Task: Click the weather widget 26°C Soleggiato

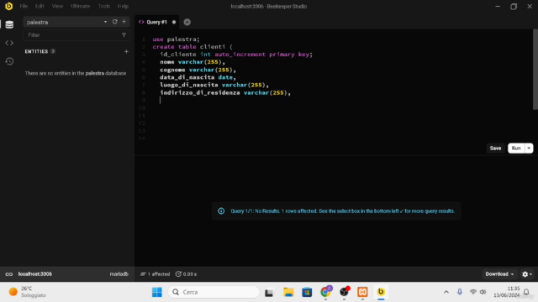Action: tap(28, 292)
